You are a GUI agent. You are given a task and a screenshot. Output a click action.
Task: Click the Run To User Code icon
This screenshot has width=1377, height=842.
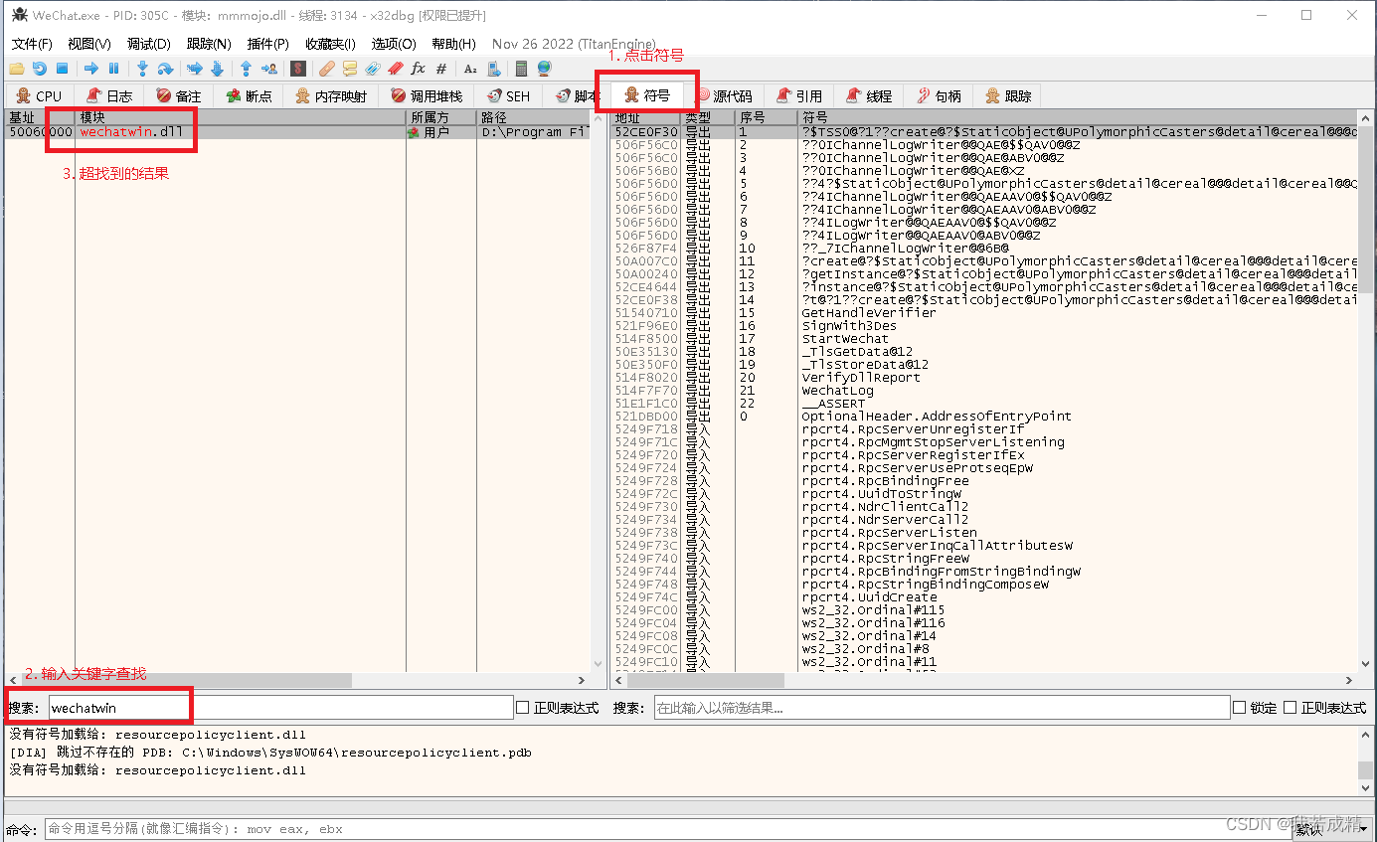coord(268,69)
